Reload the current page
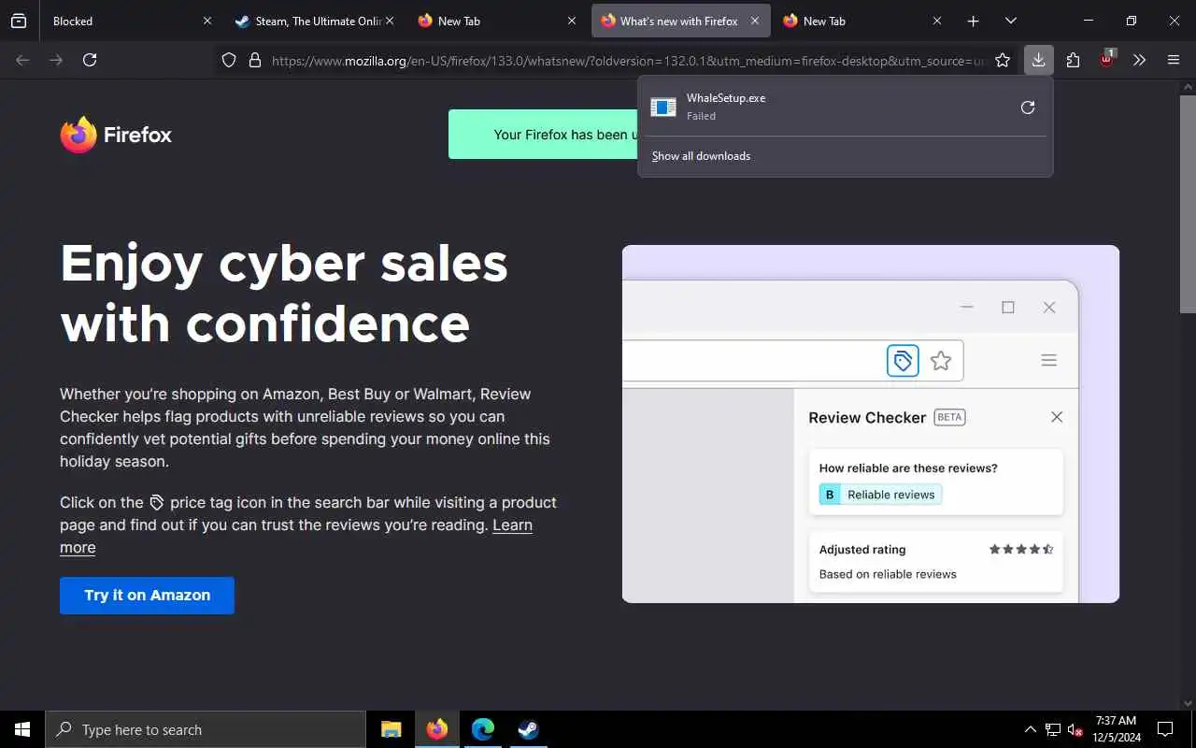 point(90,60)
